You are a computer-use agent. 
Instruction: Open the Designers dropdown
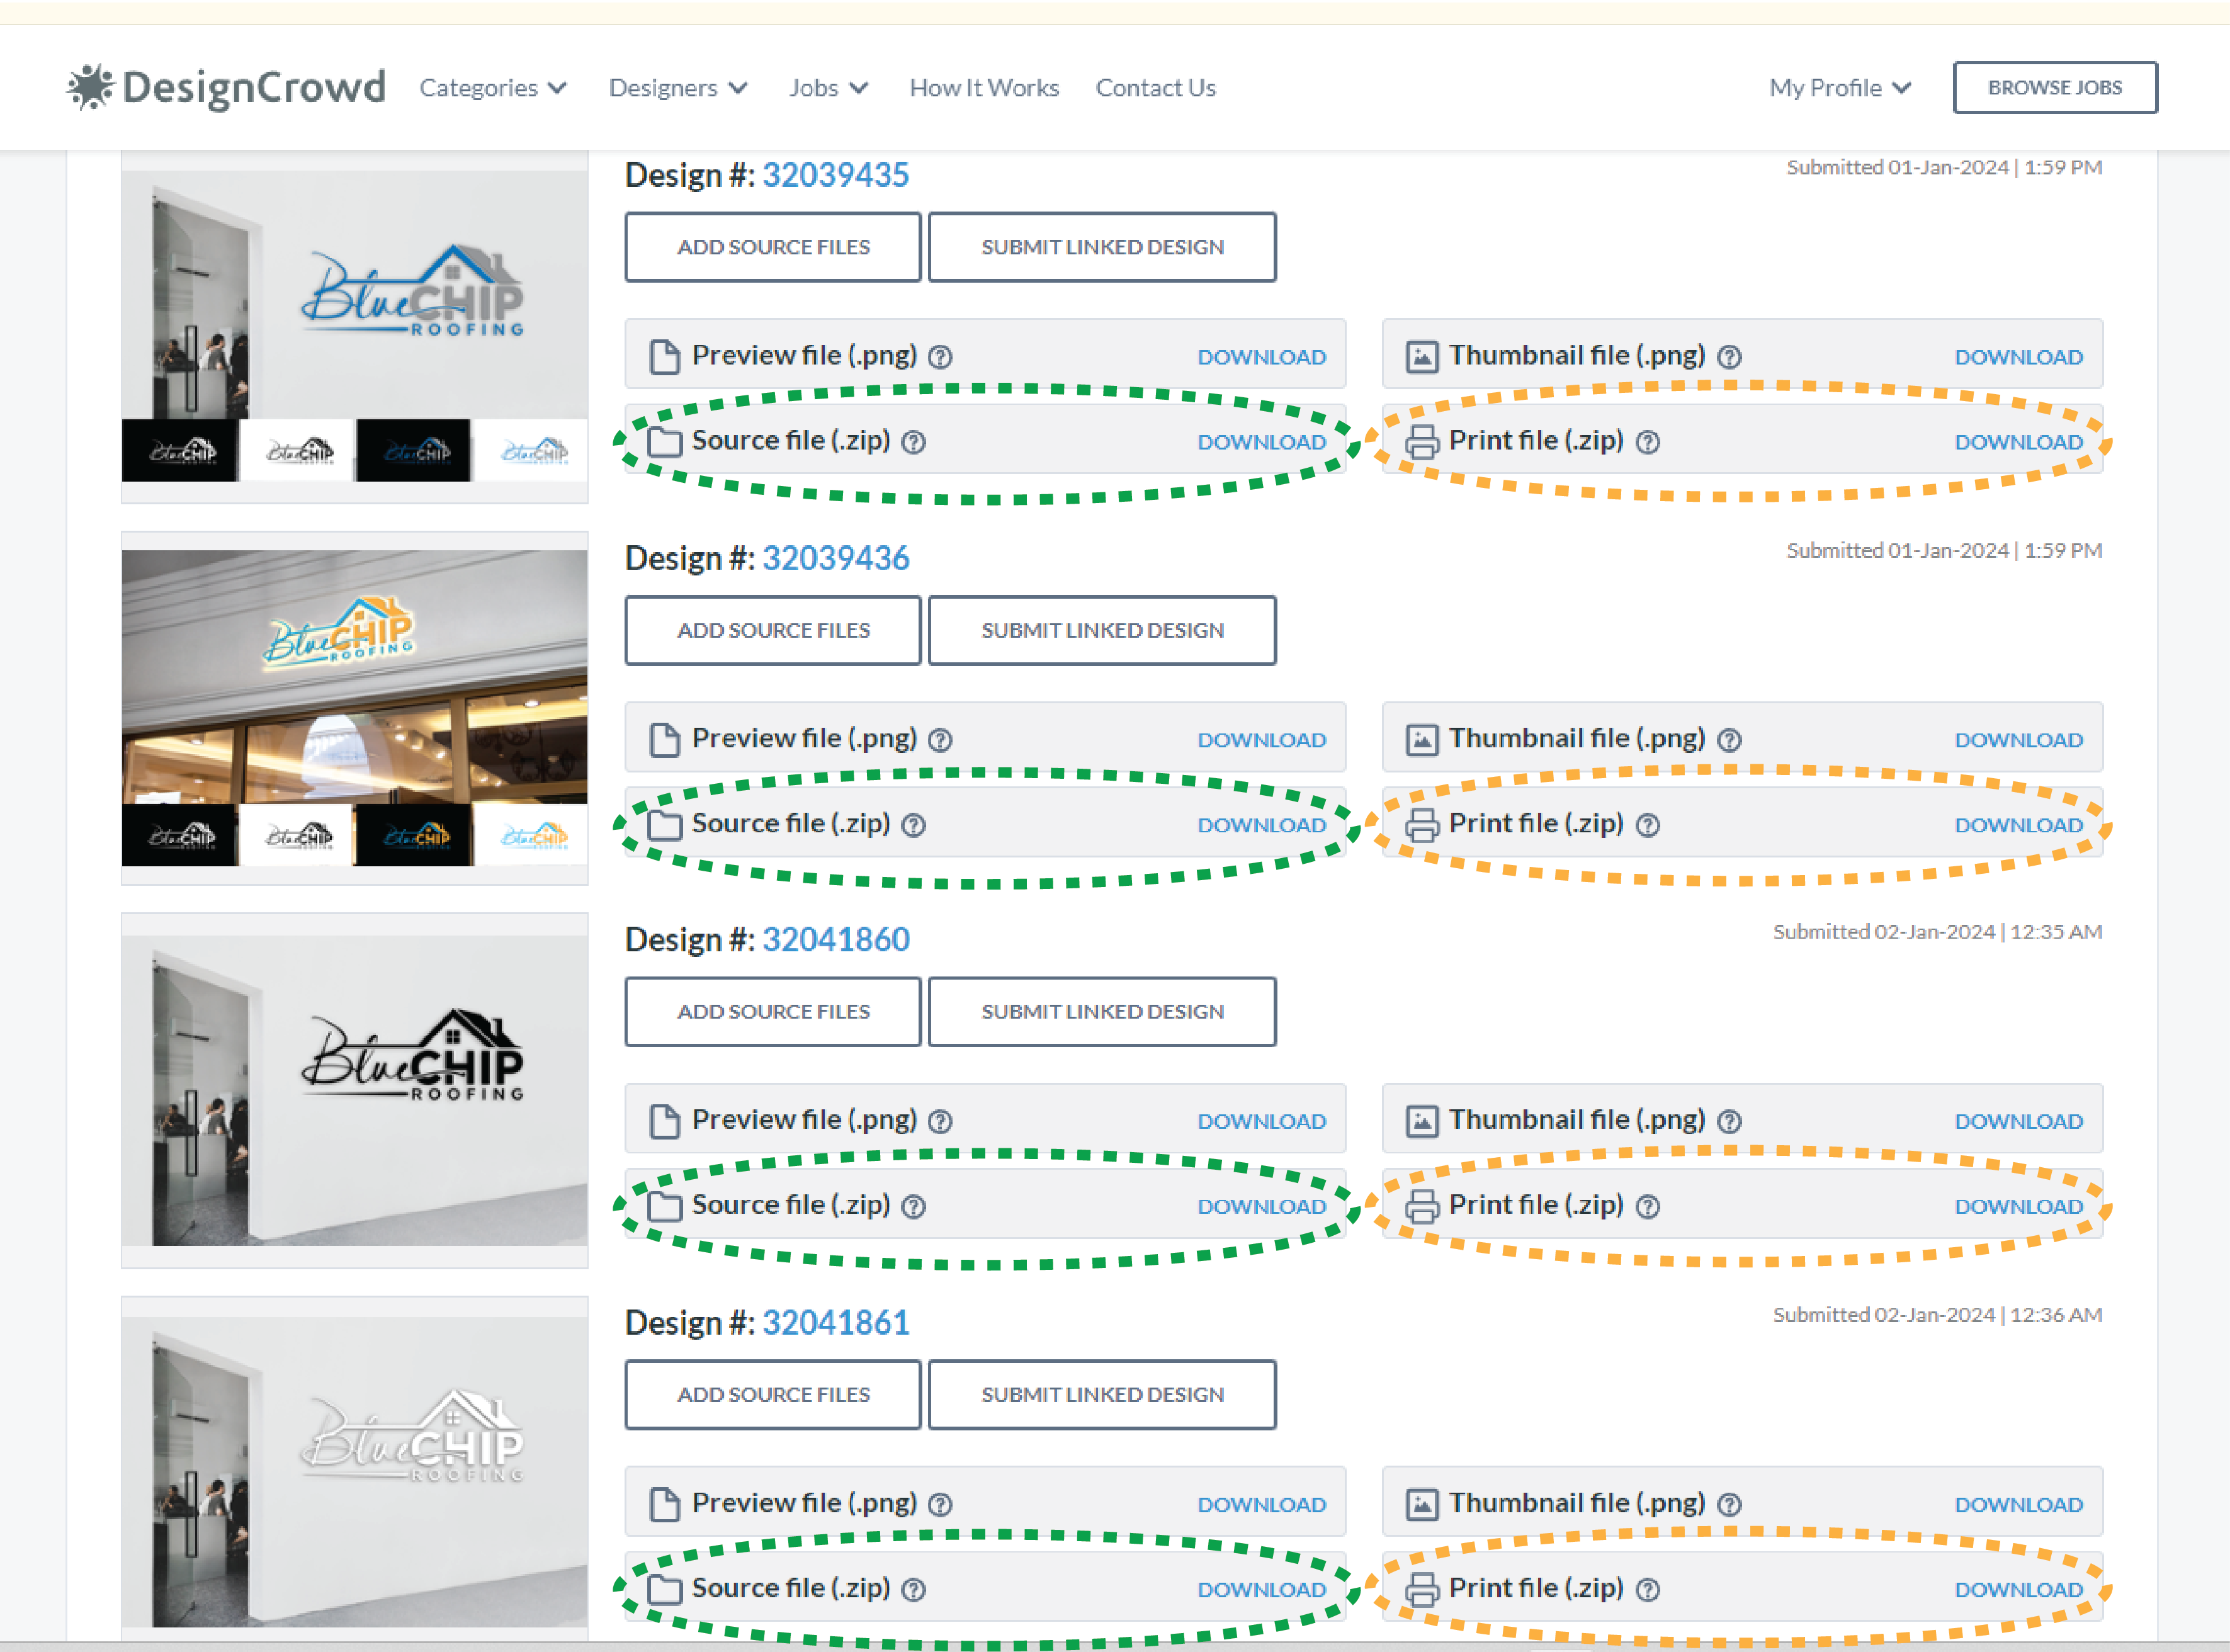678,88
